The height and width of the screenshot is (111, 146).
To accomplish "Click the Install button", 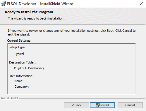I will (x=102, y=105).
